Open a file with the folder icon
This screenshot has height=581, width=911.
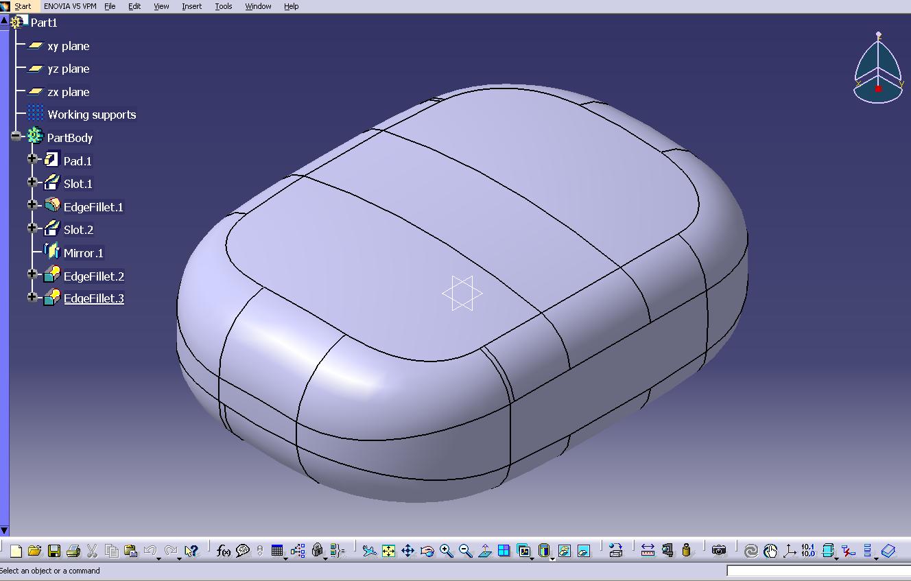[x=34, y=551]
